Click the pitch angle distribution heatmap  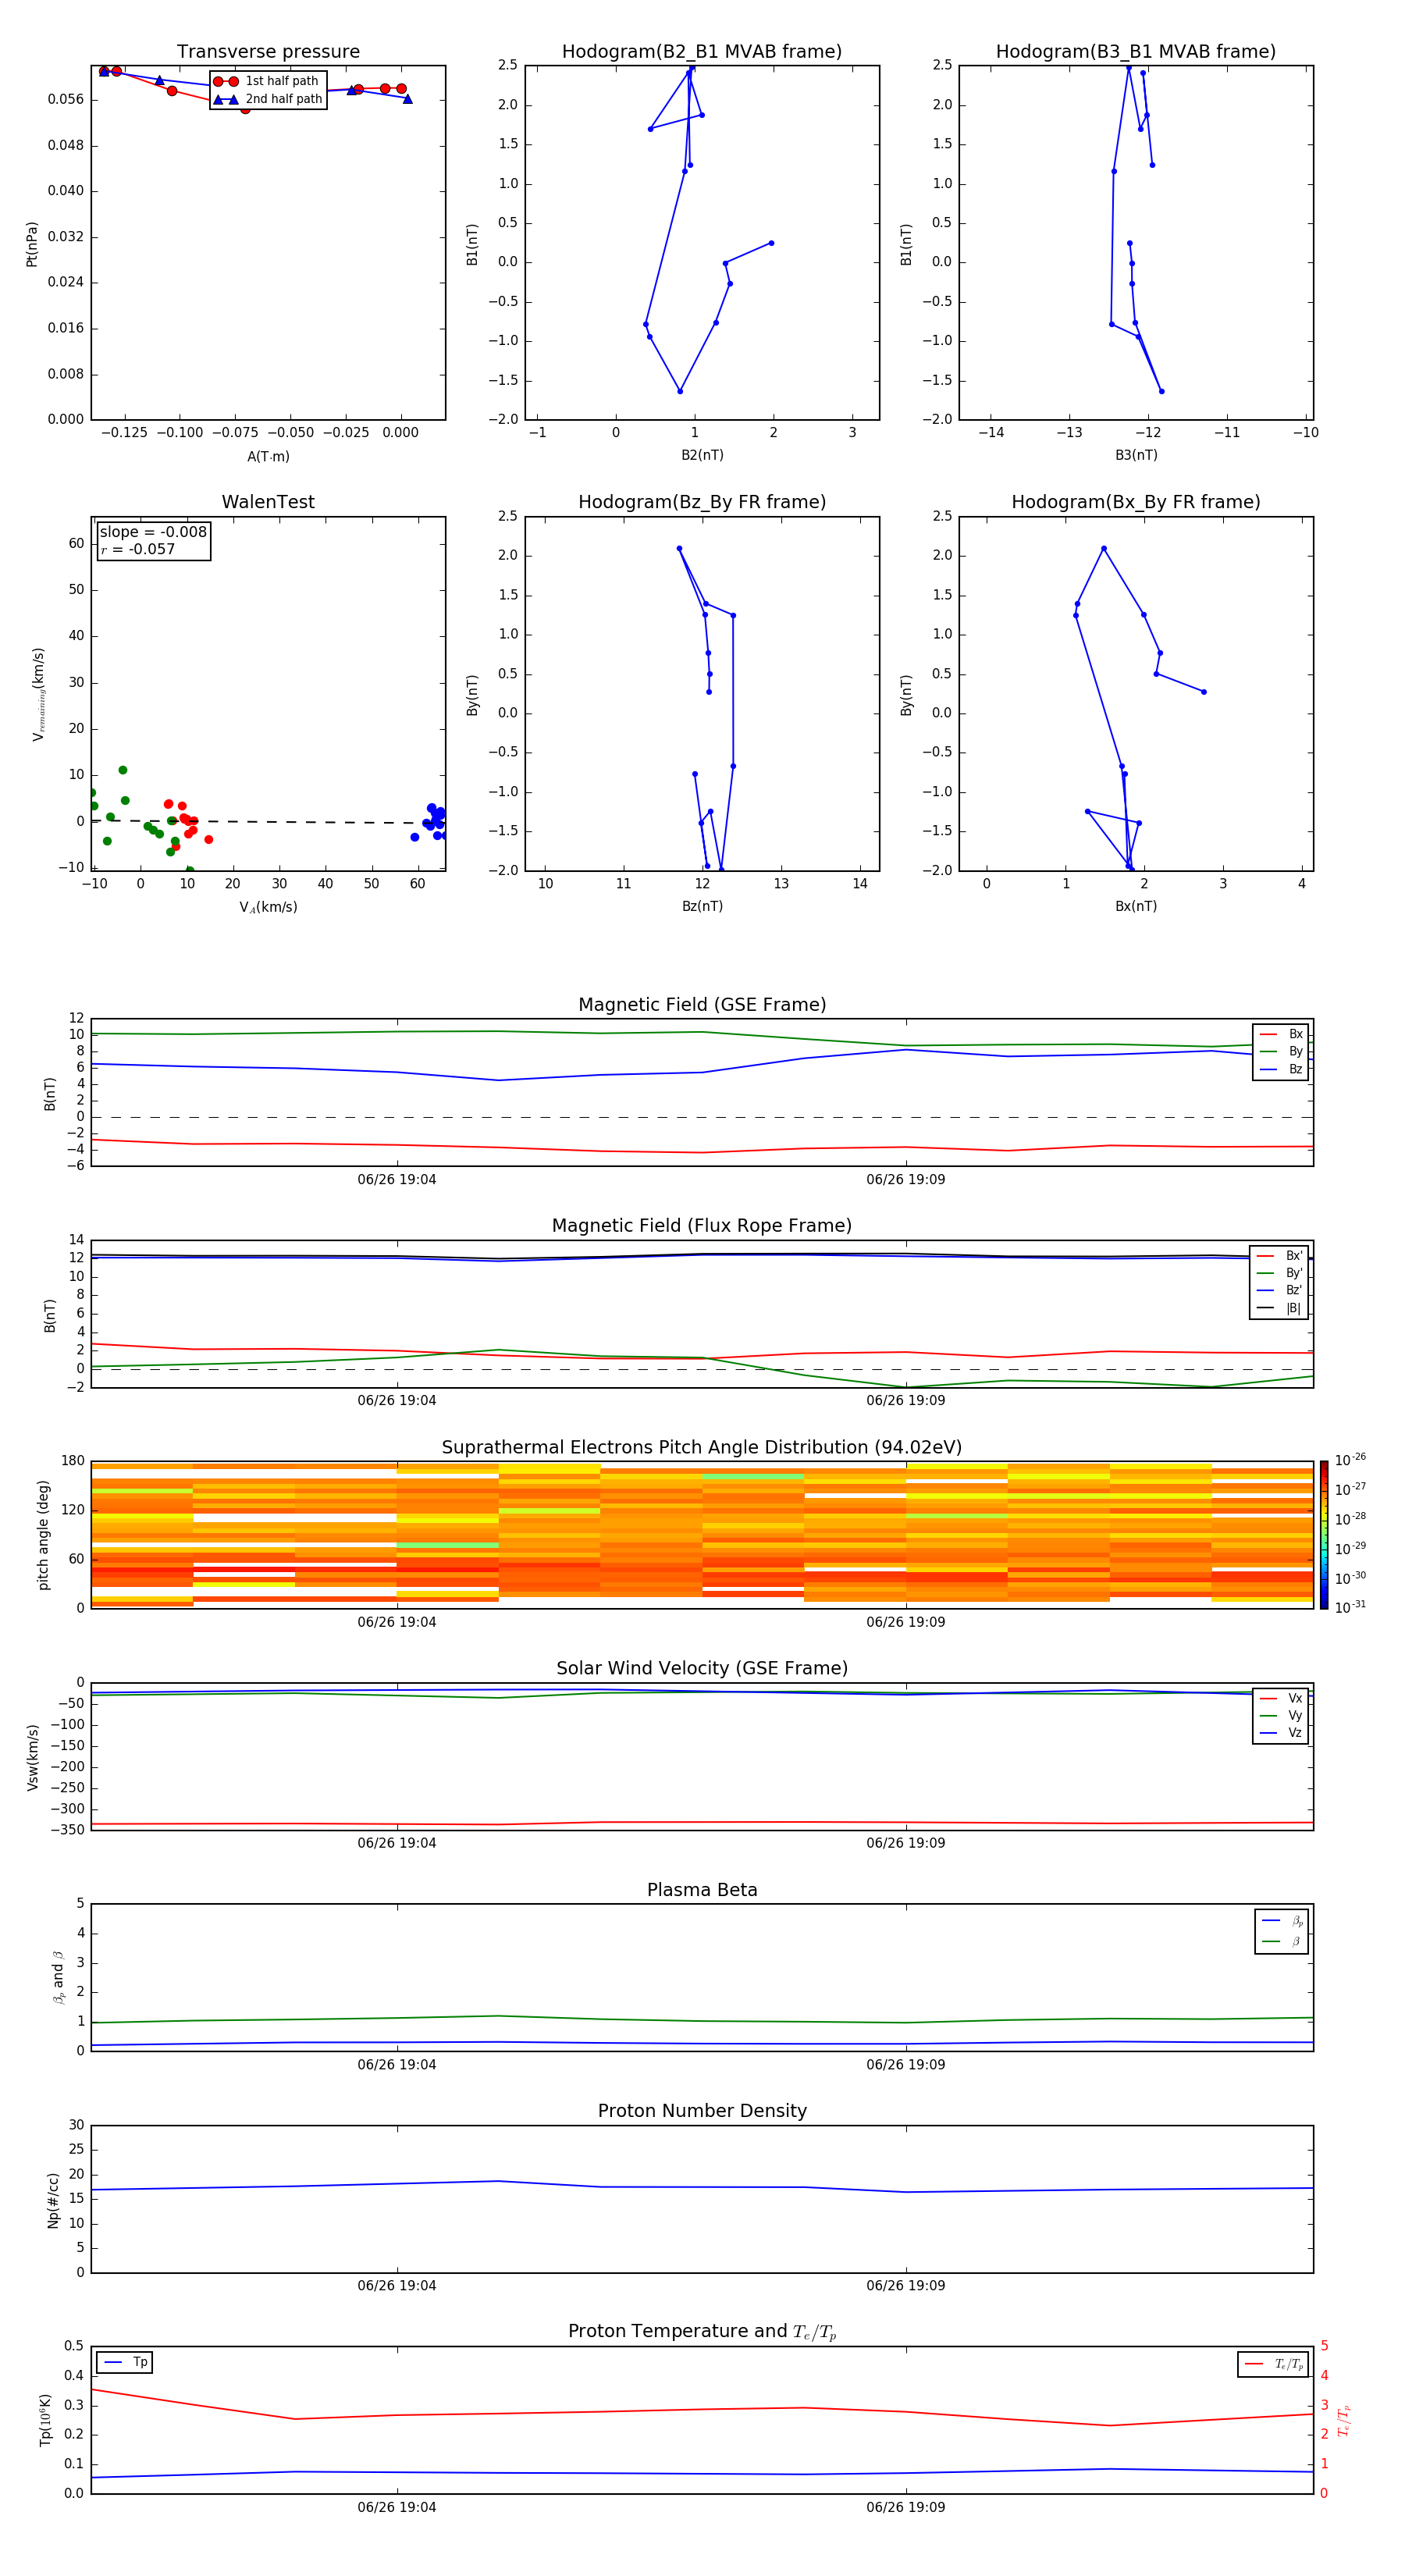pyautogui.click(x=702, y=1535)
